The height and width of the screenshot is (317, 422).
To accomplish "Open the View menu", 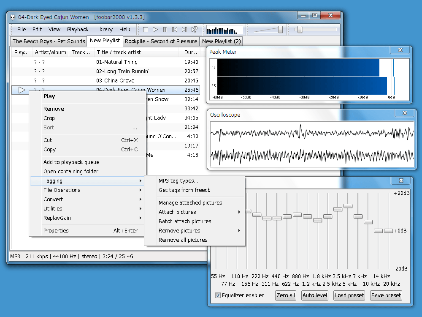I will pos(54,30).
